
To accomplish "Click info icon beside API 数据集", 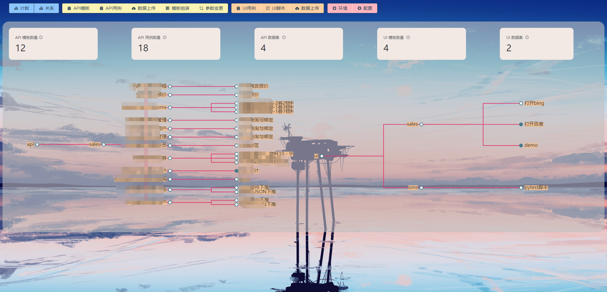I will coord(284,37).
